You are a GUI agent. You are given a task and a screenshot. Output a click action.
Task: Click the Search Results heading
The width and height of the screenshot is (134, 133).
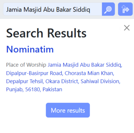[x=46, y=33]
